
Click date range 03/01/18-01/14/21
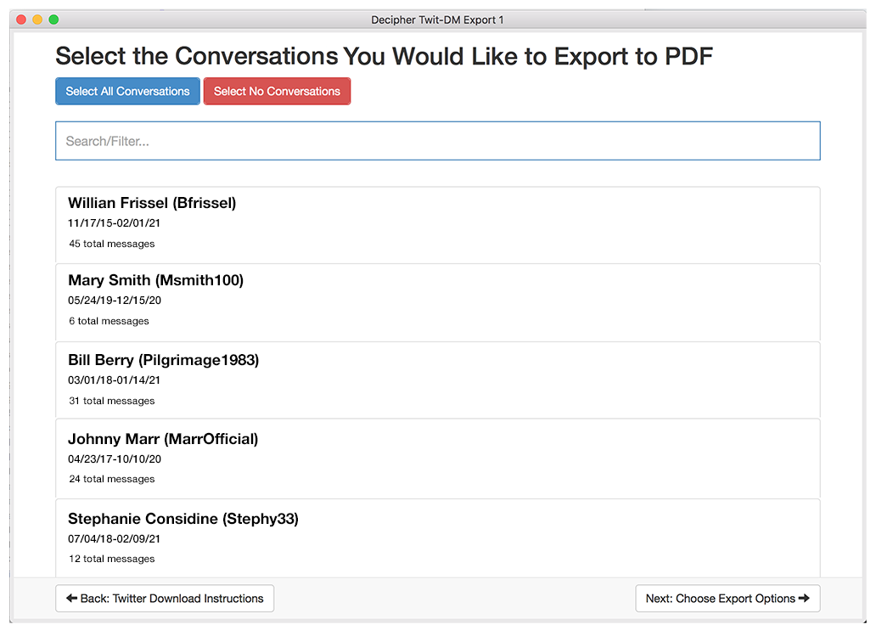click(114, 380)
